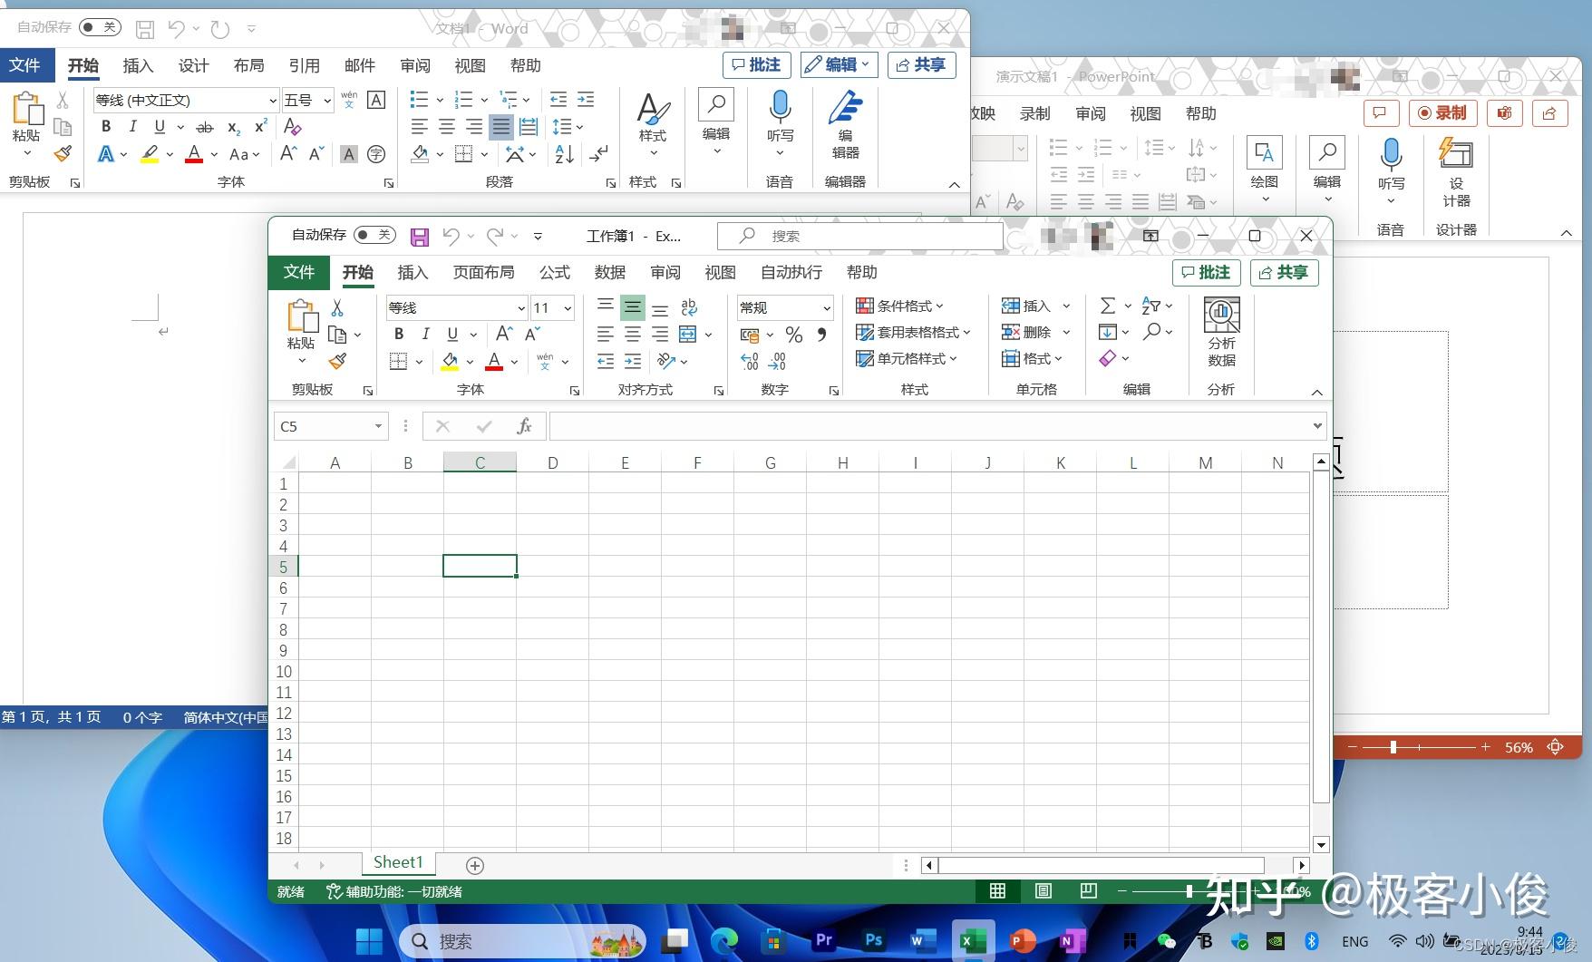Open Comments (批注) in Excel

pos(1206,272)
